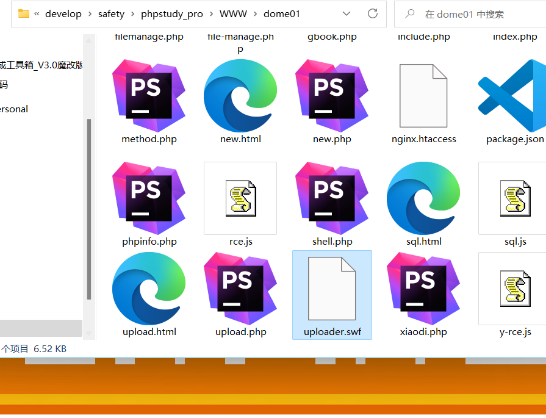Image resolution: width=546 pixels, height=418 pixels.
Task: Click the navigation pane horizontal scrollbar thumb
Action: click(x=41, y=328)
